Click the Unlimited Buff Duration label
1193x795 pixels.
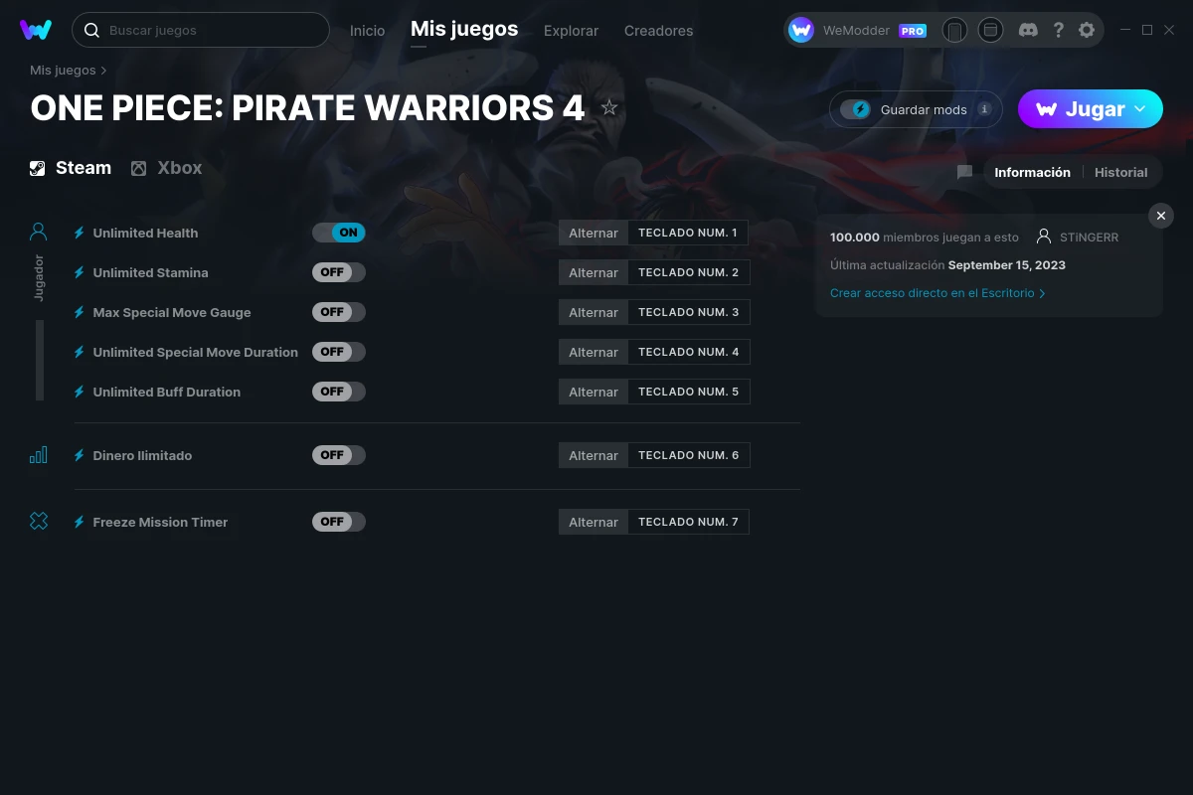click(167, 392)
